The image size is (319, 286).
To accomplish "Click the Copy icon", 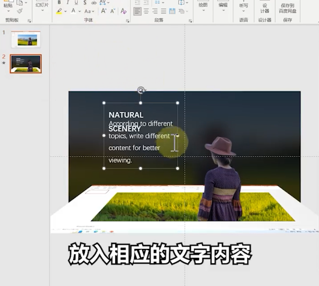I will click(x=20, y=3).
